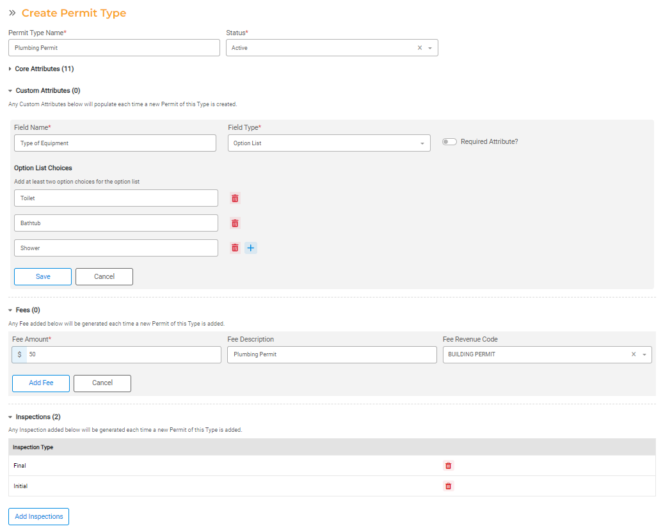Toggle the Required Attribute switch

click(x=449, y=141)
